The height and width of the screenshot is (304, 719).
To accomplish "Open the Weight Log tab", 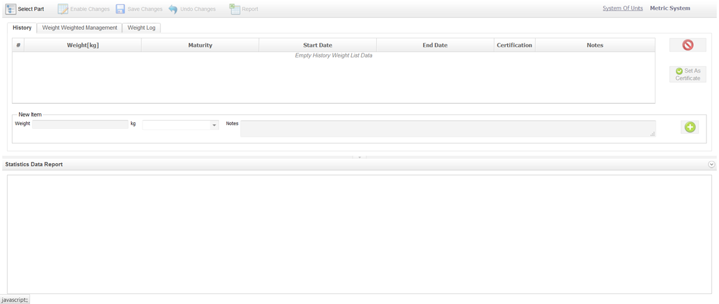I will point(141,28).
